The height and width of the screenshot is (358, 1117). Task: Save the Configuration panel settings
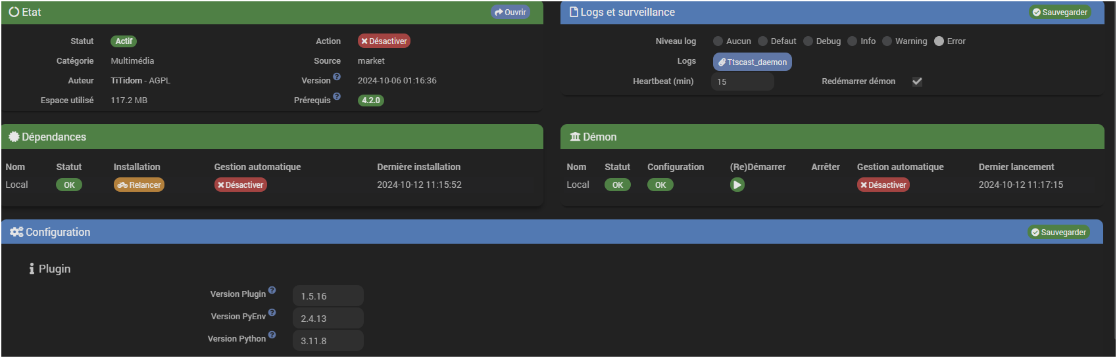1059,233
